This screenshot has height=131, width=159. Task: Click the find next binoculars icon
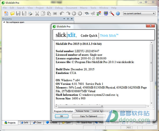[x=93, y=14]
